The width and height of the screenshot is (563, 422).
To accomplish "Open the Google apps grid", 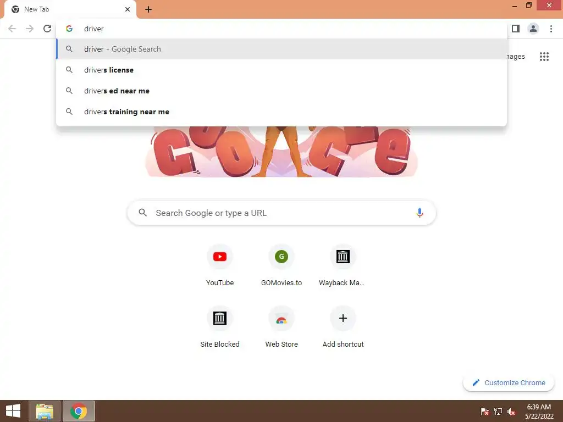I will tap(544, 57).
